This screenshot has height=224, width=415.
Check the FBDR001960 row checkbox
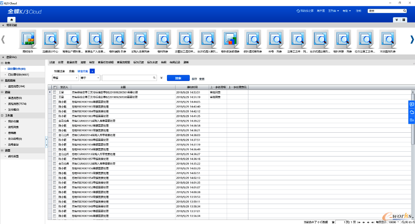click(55, 140)
